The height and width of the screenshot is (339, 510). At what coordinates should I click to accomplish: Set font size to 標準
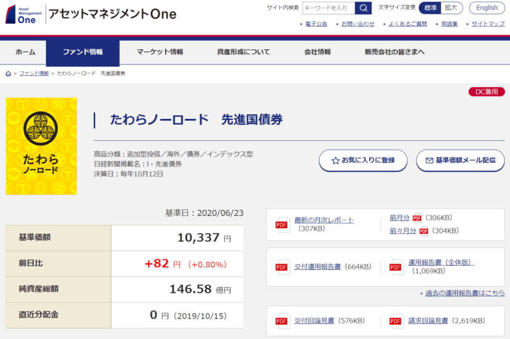430,8
